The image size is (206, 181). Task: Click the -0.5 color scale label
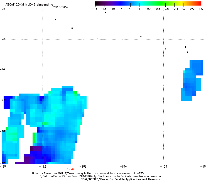coord(166,9)
